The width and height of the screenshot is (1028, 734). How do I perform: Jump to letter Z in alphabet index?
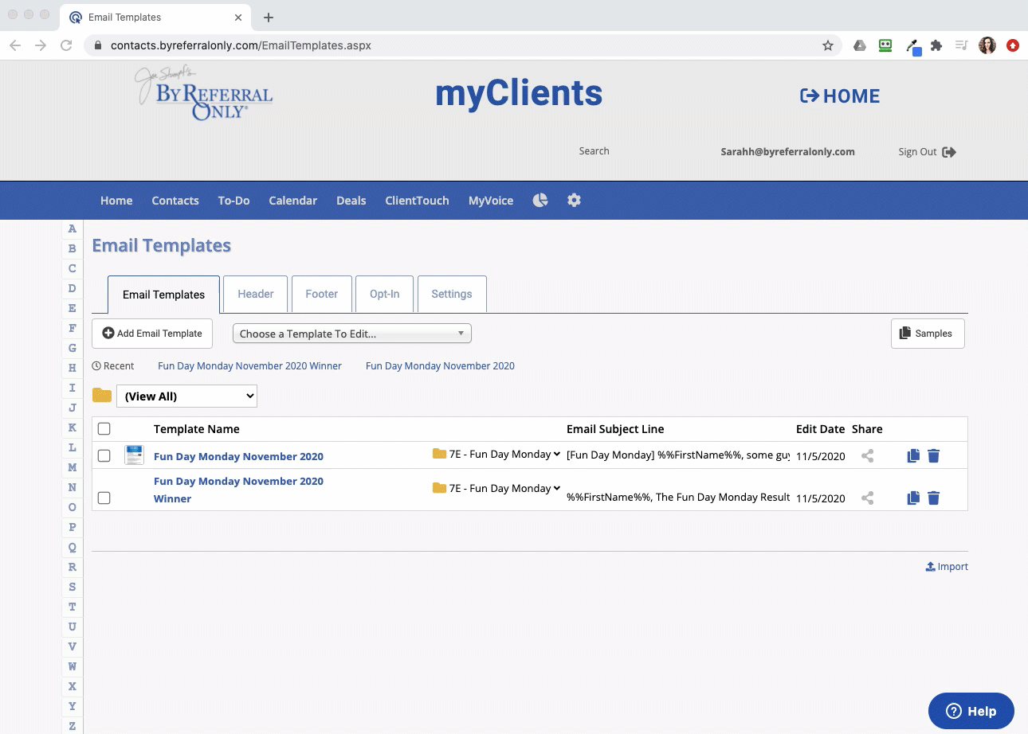72,726
